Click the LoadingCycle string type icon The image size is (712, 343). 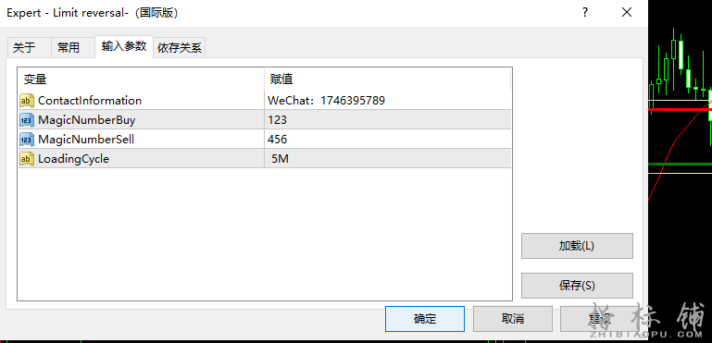[x=27, y=159]
